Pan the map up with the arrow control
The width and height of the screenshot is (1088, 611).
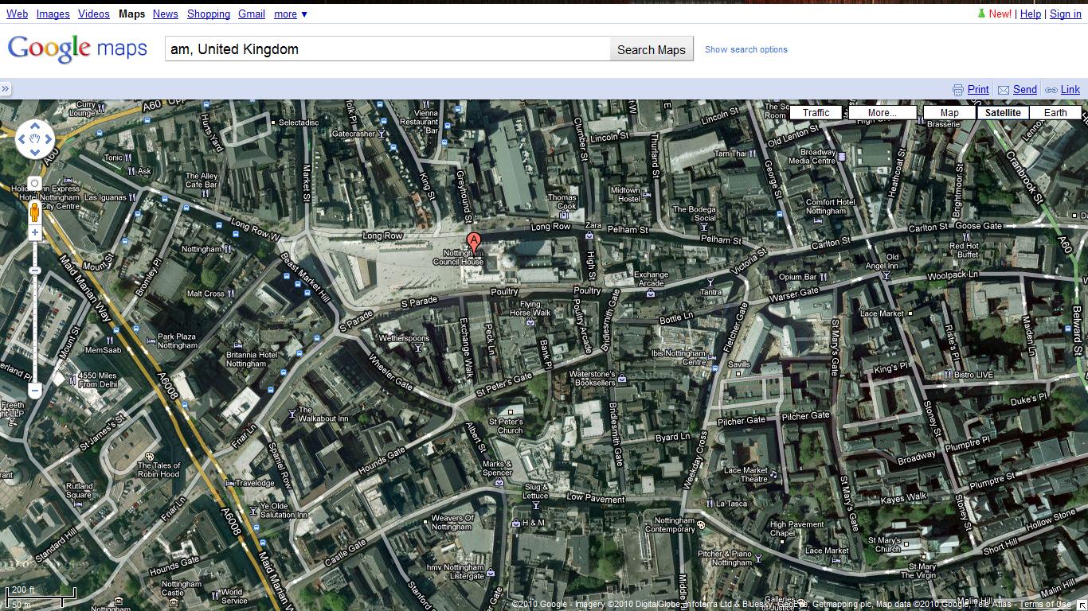(x=35, y=126)
